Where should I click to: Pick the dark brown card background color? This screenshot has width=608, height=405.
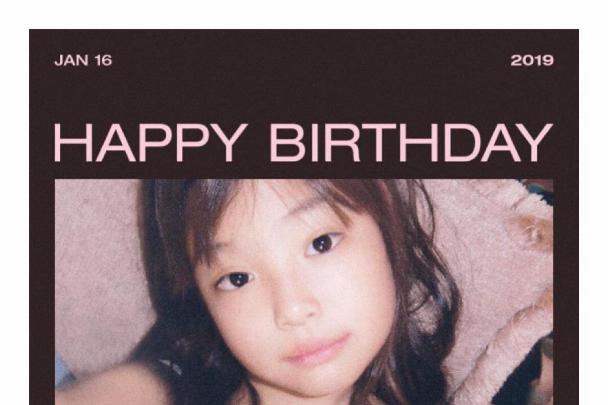coord(304,93)
